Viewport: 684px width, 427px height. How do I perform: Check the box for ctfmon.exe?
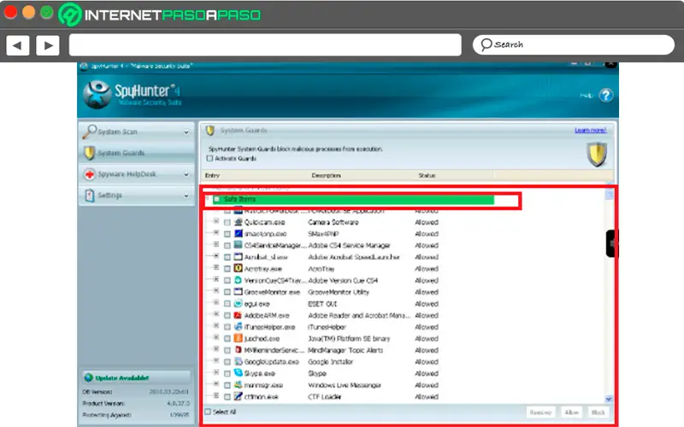pos(227,397)
